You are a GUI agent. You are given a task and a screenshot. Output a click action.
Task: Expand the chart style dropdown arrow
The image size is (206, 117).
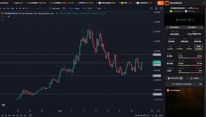coord(45,8)
